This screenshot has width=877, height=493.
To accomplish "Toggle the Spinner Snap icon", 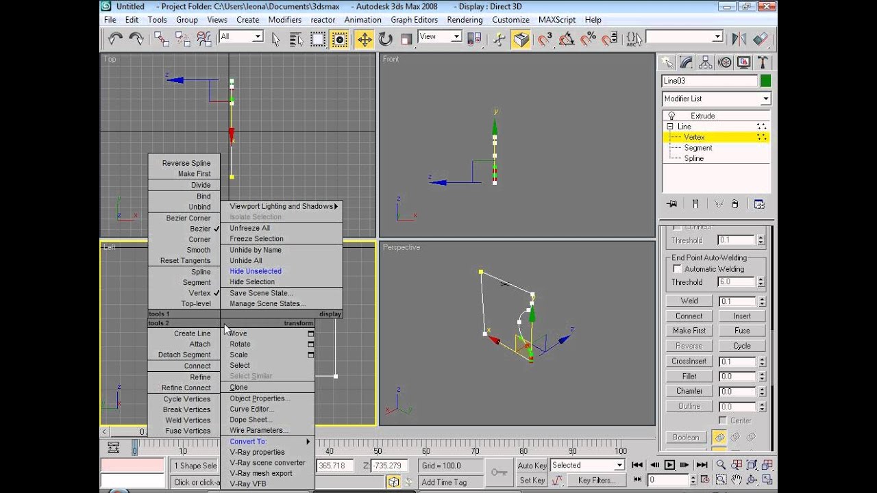I will [x=609, y=39].
